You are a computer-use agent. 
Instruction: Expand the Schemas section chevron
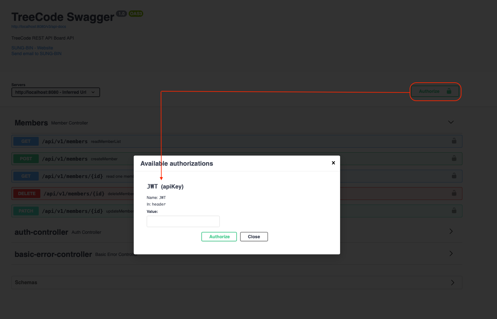[x=453, y=283]
